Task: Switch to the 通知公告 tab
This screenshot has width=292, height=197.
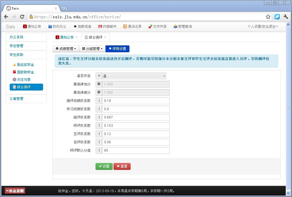Action: [65, 37]
